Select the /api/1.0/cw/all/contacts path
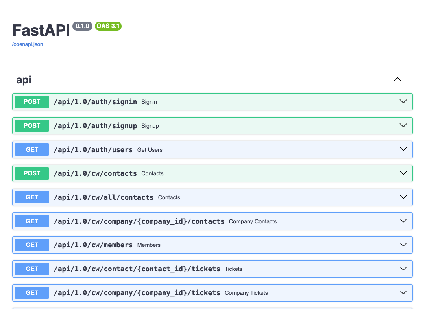 tap(103, 197)
